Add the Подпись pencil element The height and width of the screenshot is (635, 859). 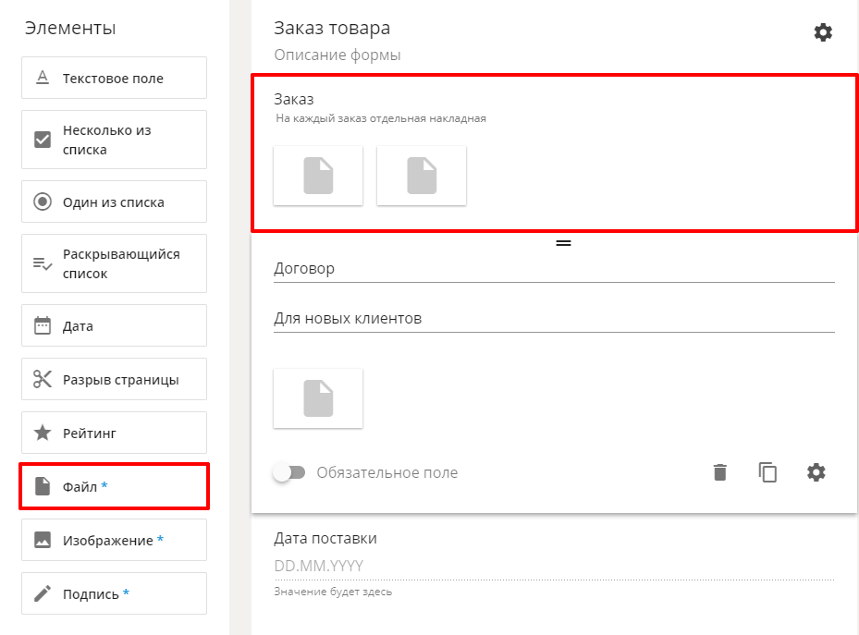point(114,593)
